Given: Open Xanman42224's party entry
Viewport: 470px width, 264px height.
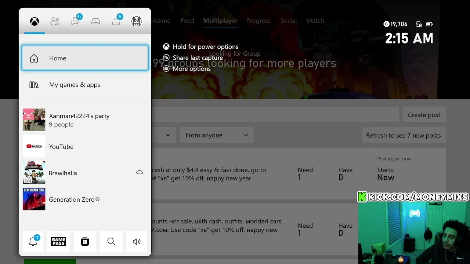Looking at the screenshot, I should click(x=85, y=120).
